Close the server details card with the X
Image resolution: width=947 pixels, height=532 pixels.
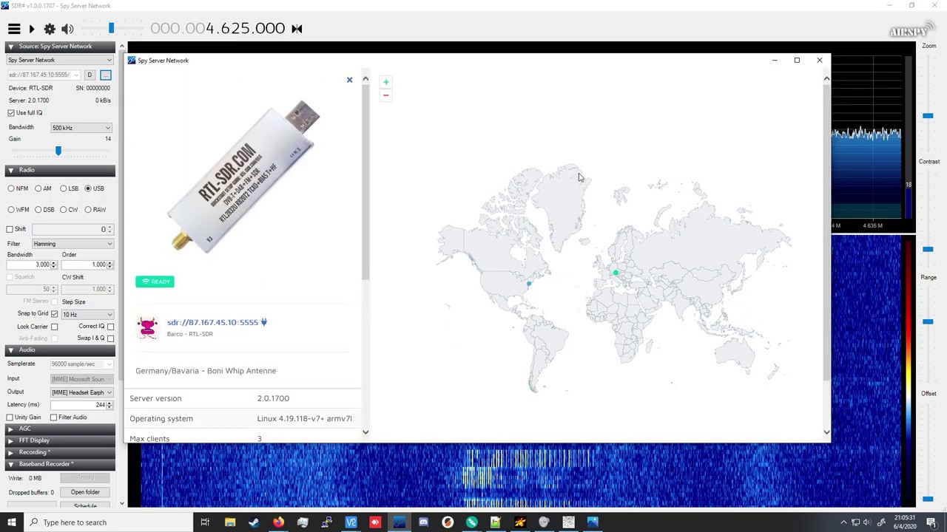[350, 80]
